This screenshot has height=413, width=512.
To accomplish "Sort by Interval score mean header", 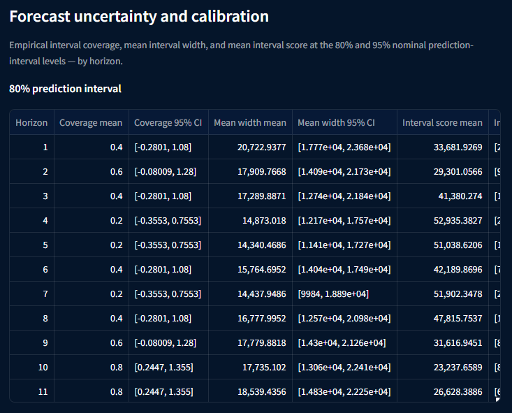I will point(442,122).
